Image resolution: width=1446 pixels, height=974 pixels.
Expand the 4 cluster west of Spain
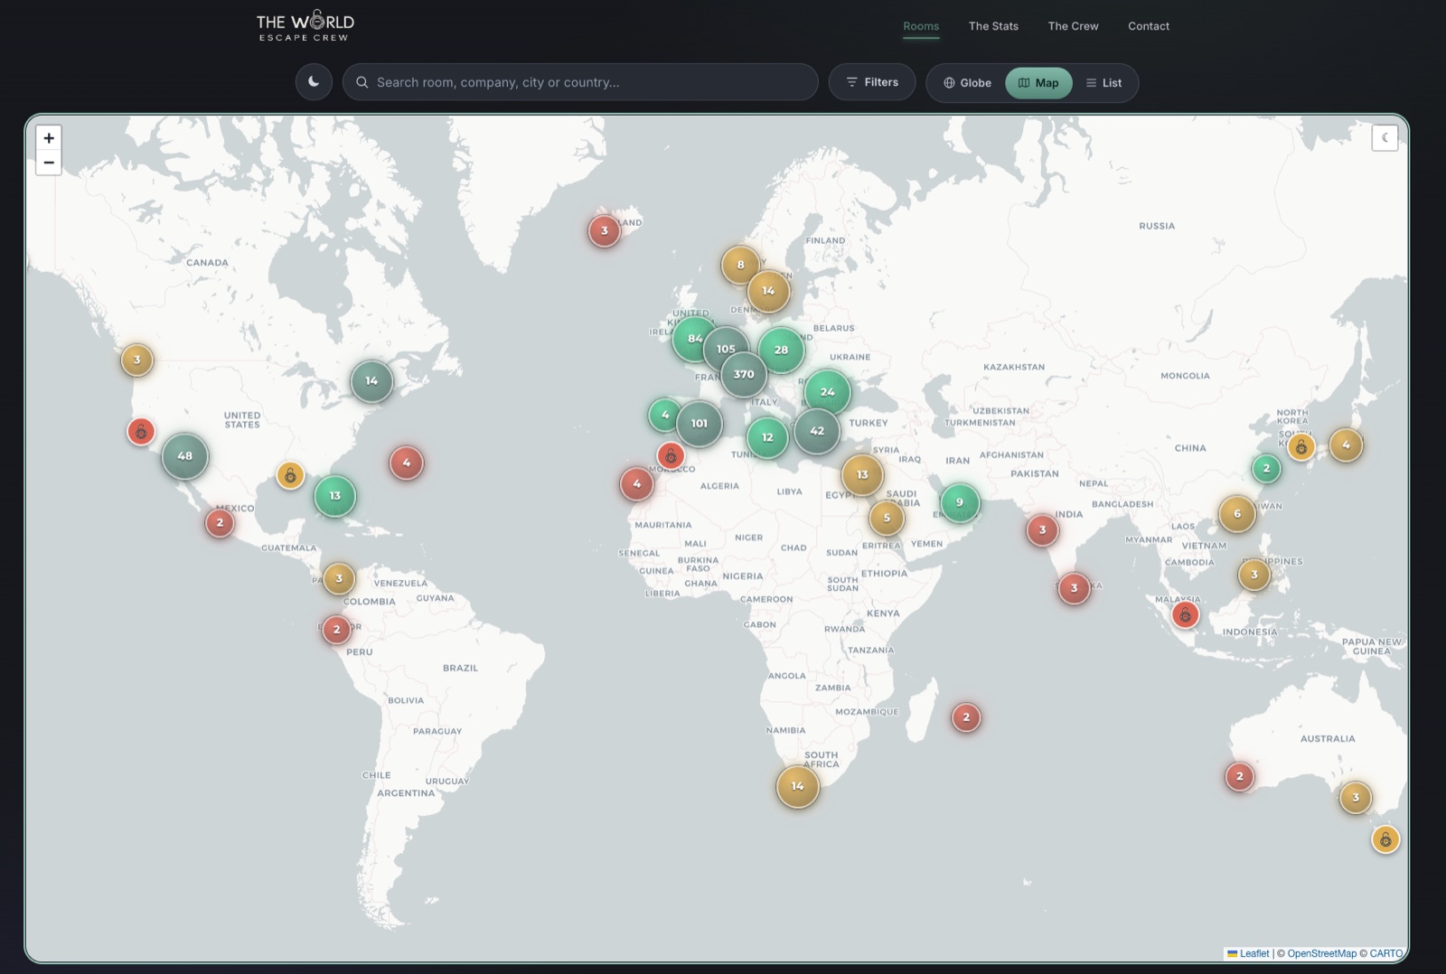pos(665,415)
